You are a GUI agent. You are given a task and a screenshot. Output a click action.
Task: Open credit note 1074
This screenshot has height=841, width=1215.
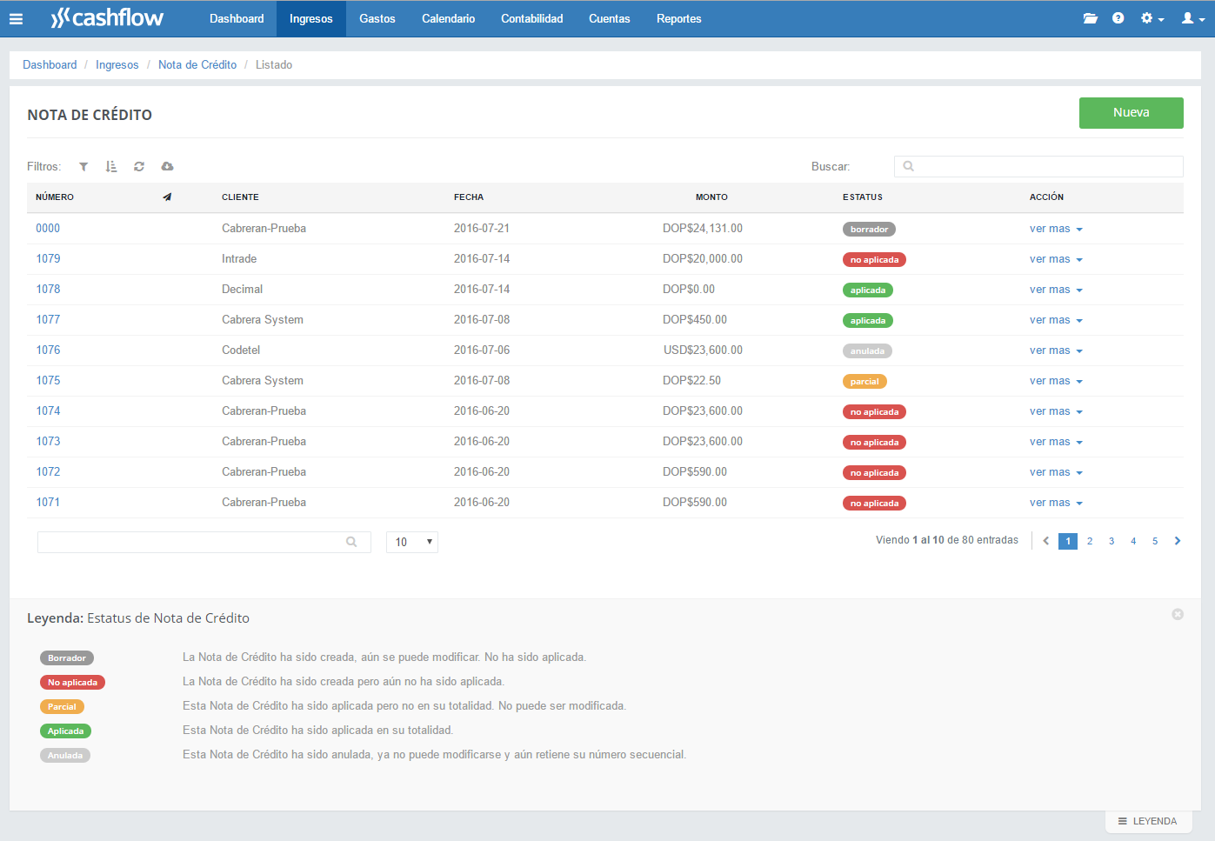(48, 411)
